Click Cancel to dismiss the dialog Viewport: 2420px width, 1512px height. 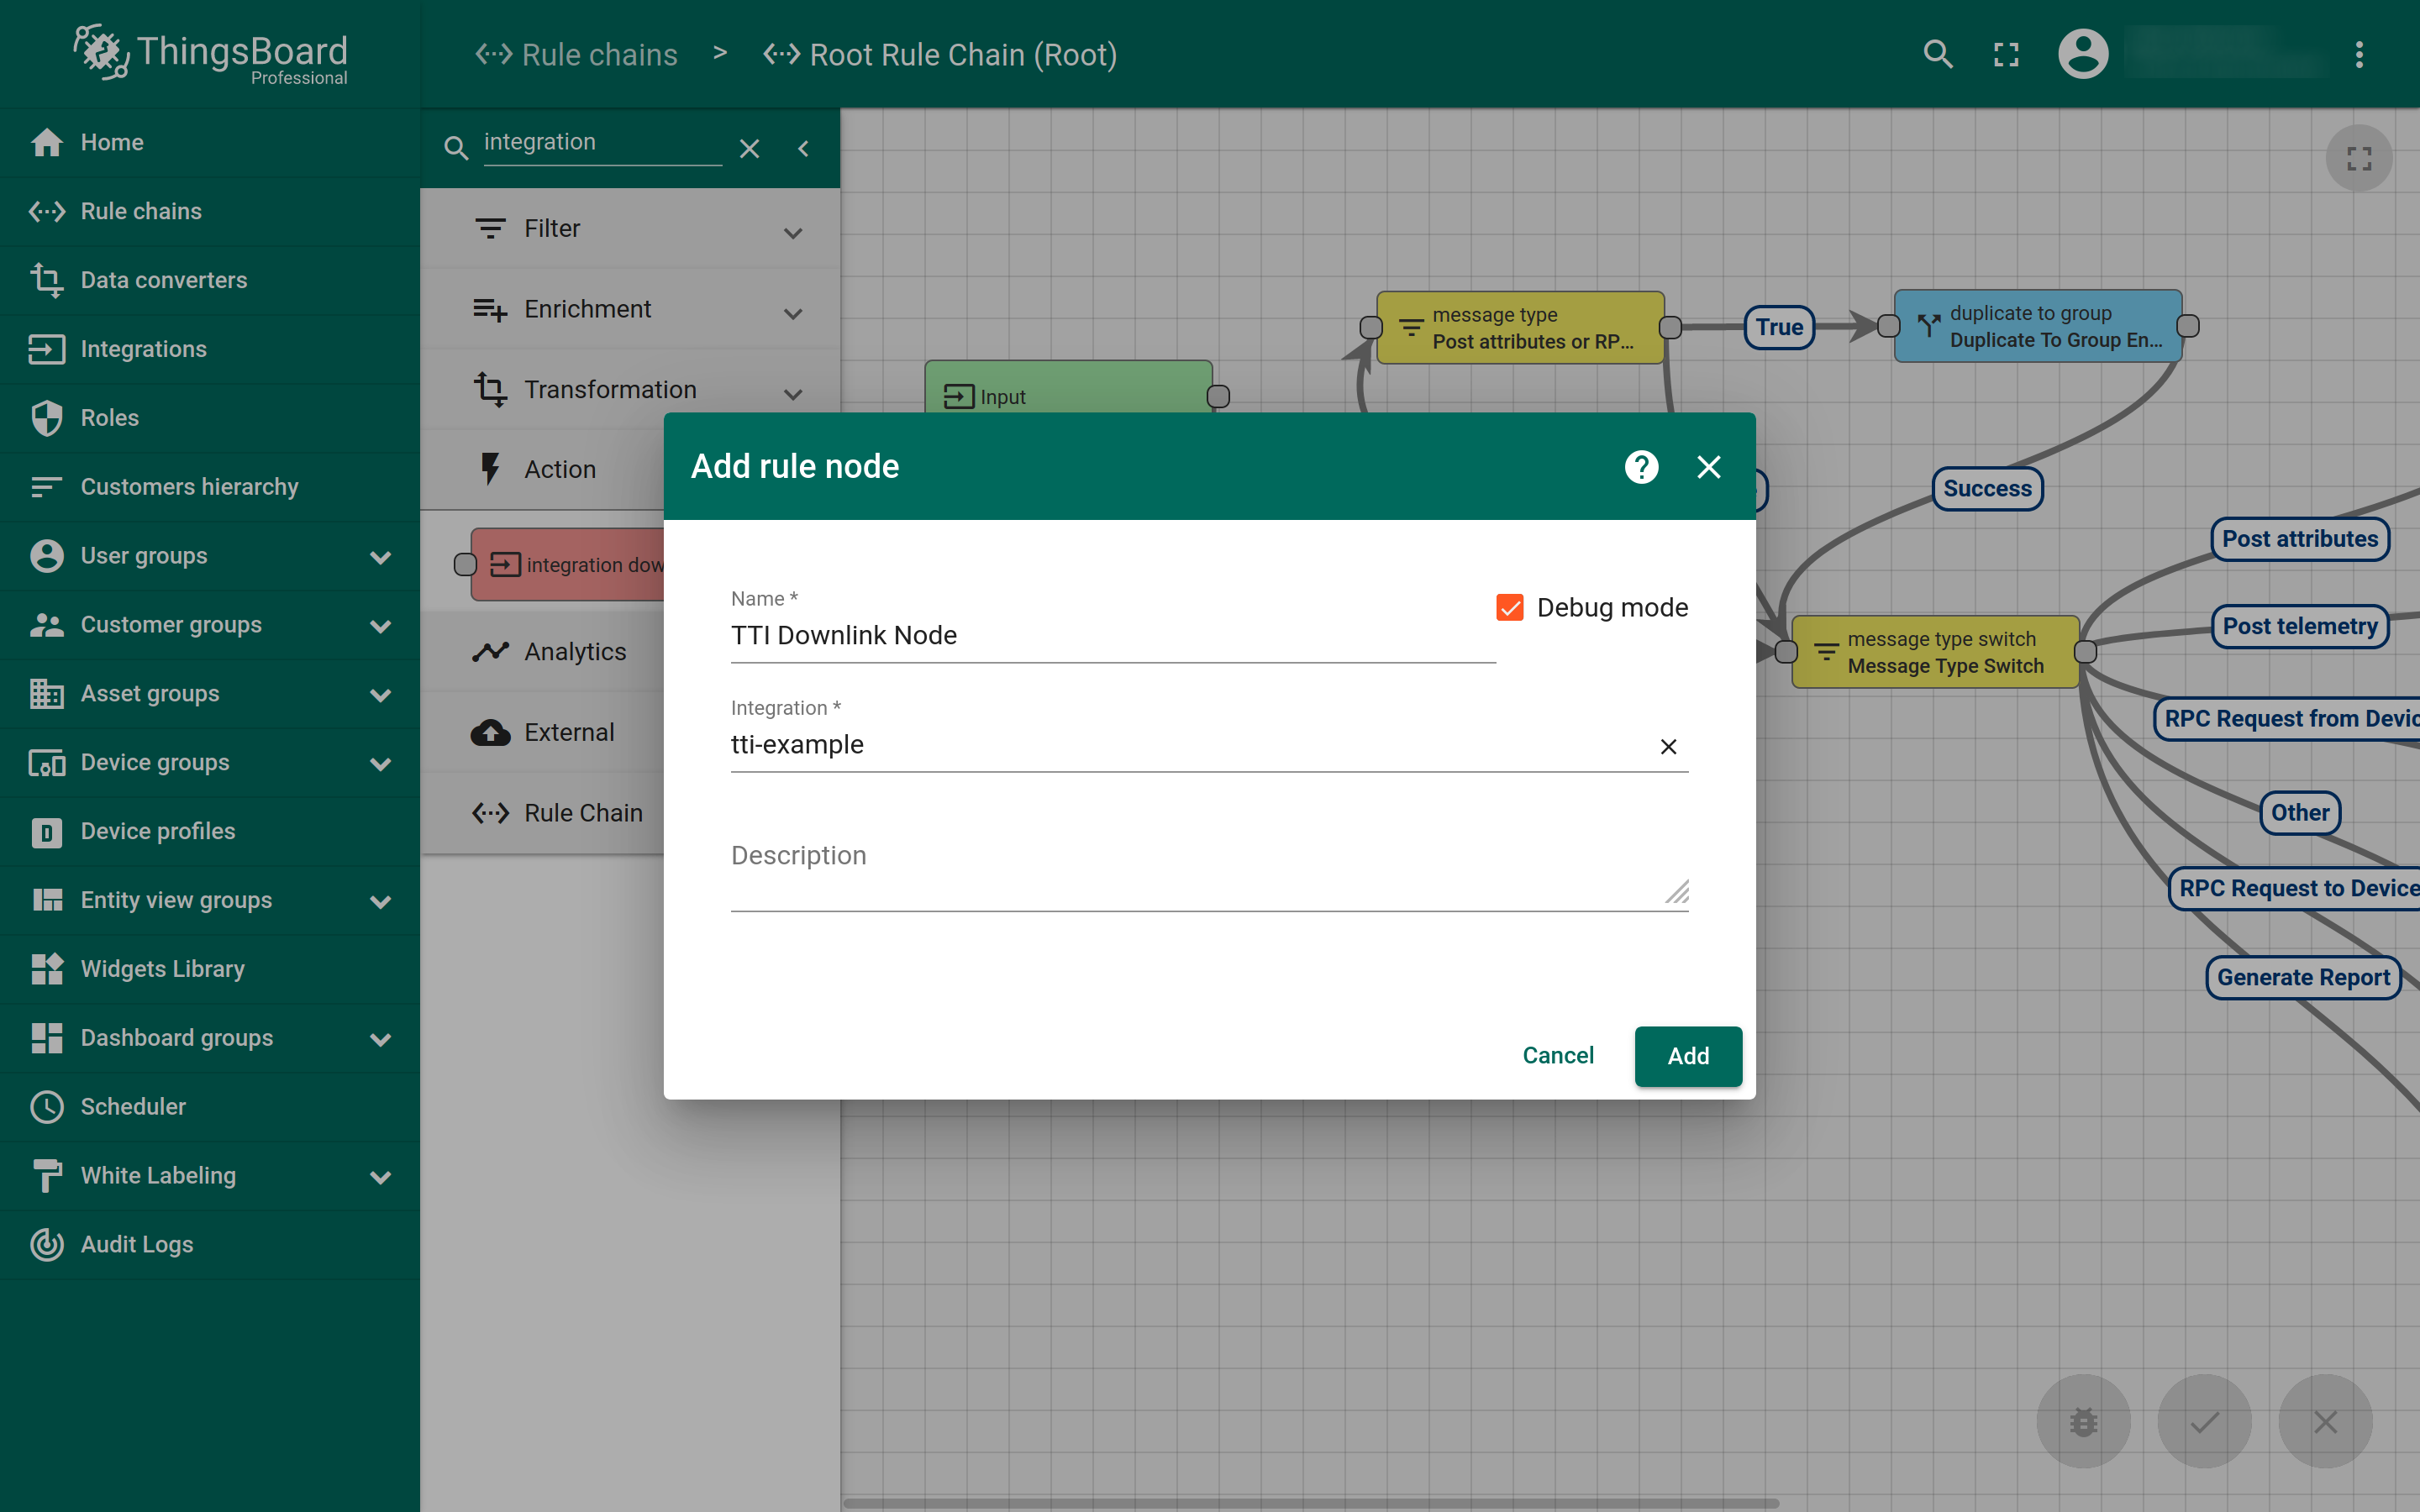pyautogui.click(x=1558, y=1054)
